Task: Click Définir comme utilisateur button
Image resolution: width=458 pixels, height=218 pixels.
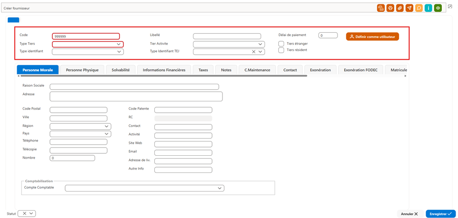Action: [x=372, y=37]
